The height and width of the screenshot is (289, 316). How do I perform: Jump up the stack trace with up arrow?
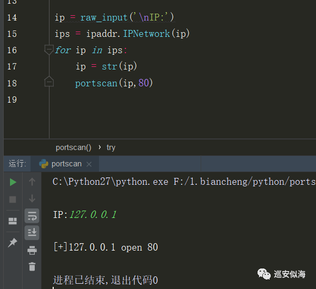click(x=32, y=182)
